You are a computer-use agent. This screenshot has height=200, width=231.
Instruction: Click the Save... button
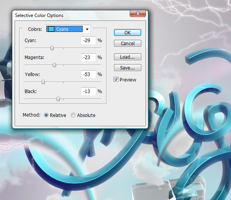coord(127,68)
